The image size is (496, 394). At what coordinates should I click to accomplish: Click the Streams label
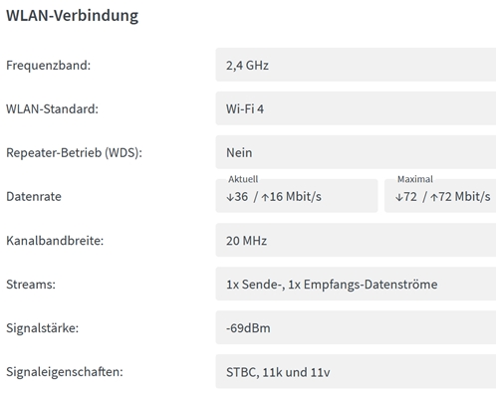[x=31, y=285]
